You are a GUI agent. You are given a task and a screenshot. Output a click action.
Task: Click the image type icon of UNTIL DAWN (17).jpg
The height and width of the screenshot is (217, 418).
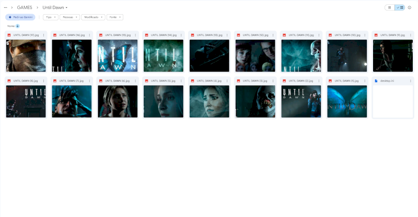[x=9, y=35]
